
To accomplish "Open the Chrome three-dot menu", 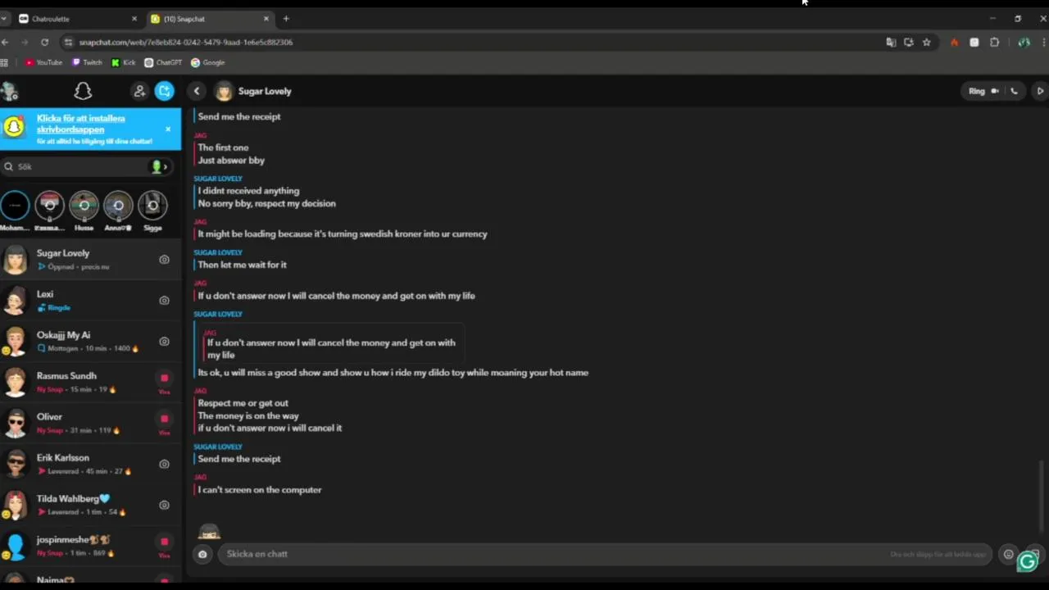I will (1042, 42).
